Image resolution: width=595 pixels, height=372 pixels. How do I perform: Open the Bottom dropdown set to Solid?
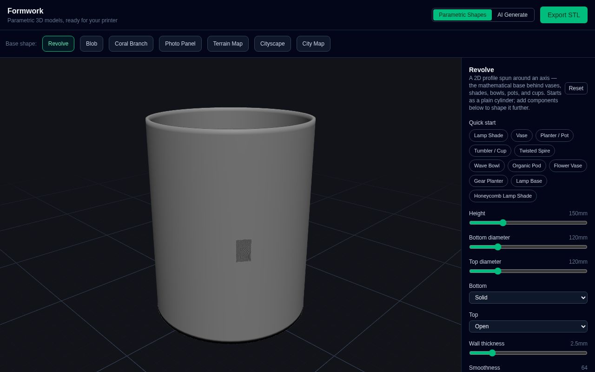(x=528, y=298)
